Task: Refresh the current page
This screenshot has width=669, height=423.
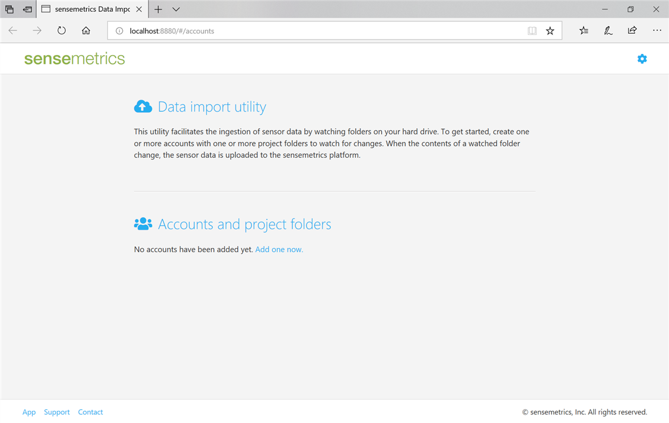Action: tap(62, 31)
